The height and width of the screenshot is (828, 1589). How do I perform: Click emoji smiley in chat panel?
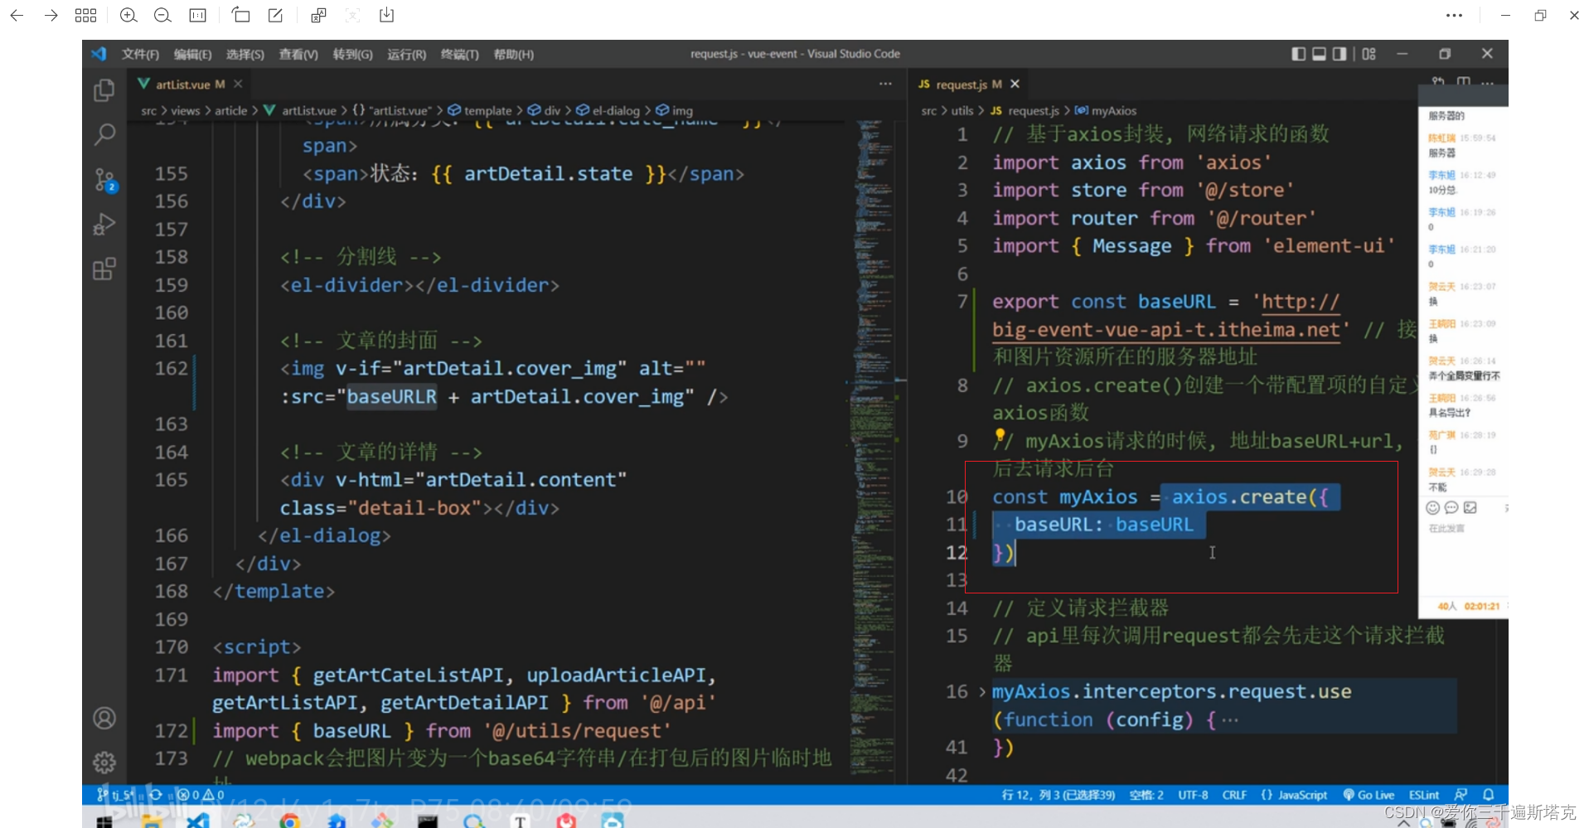[x=1432, y=507]
